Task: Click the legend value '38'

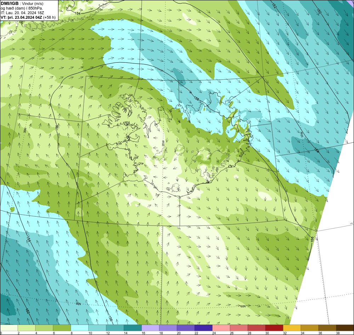Action: click(x=338, y=333)
